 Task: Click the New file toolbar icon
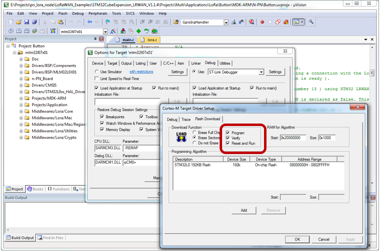tap(11, 22)
